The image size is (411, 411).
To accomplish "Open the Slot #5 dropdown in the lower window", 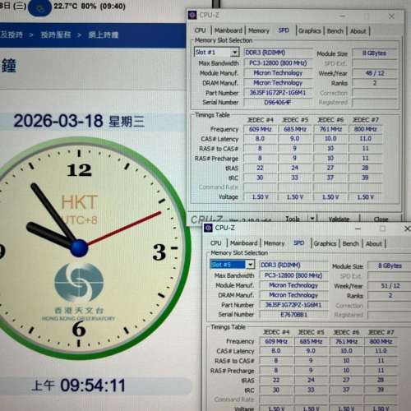I will coord(250,265).
